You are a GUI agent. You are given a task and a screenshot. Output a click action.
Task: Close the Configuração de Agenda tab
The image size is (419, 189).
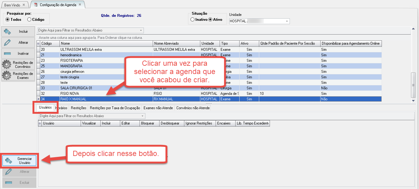coord(80,5)
